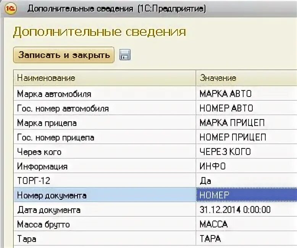Click the 'НОМЕР АВТО' value cell

pyautogui.click(x=247, y=108)
